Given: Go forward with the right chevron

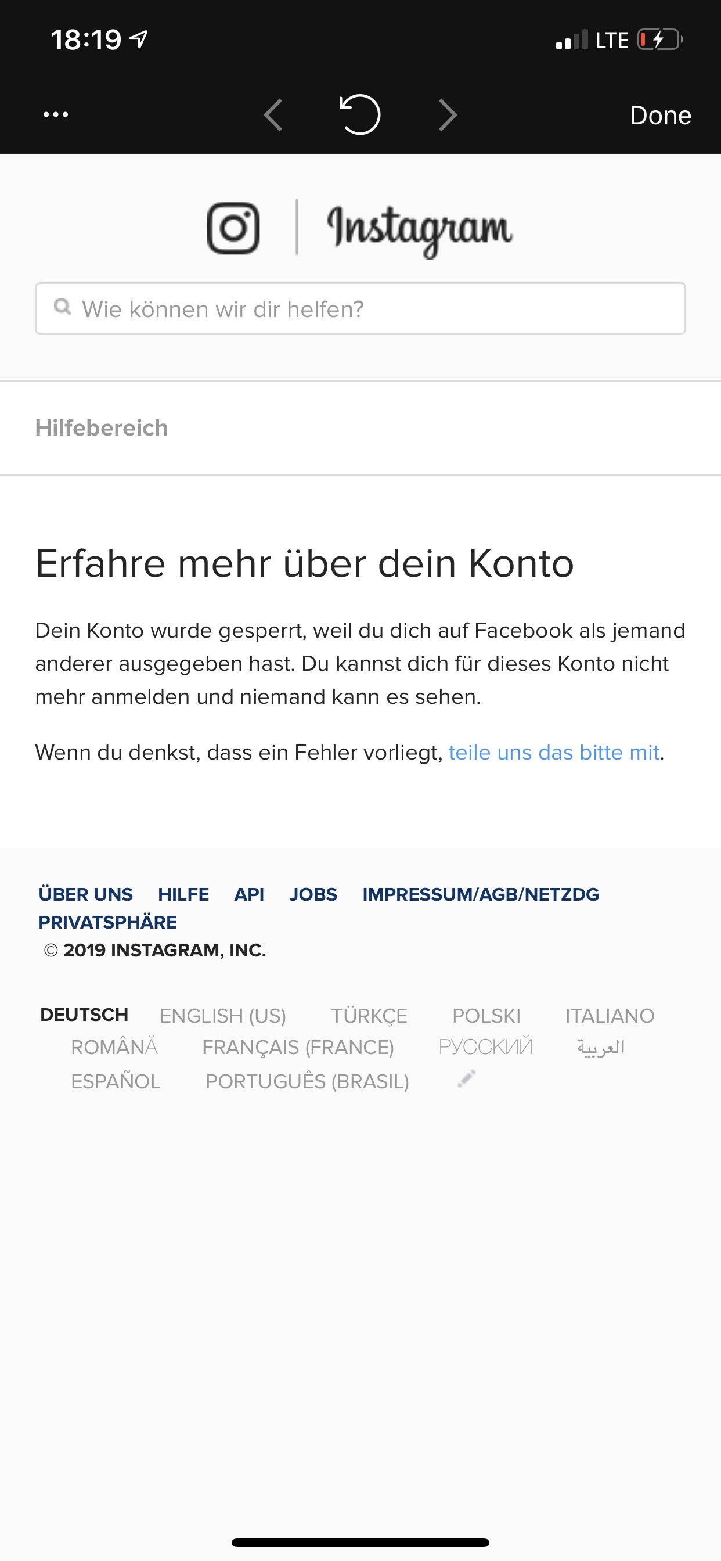Looking at the screenshot, I should [448, 114].
